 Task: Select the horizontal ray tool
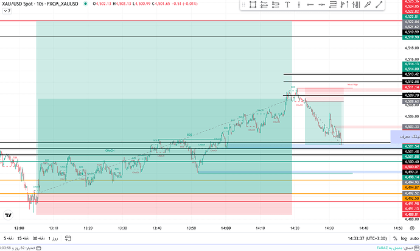click(x=310, y=4)
